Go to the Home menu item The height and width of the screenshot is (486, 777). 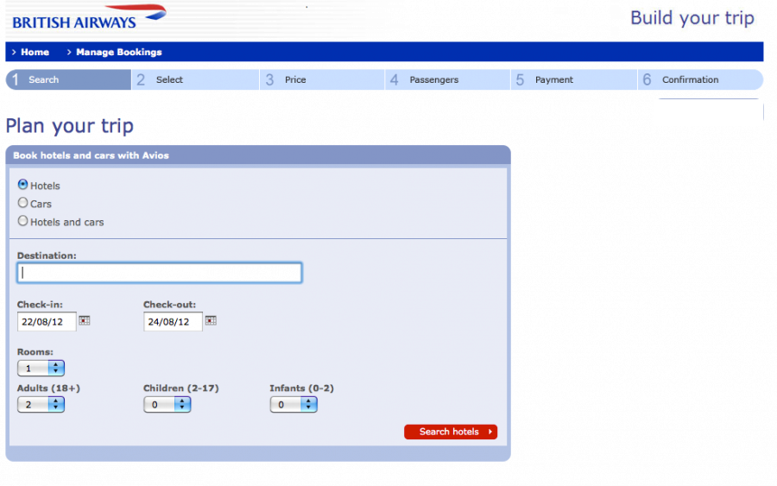[35, 52]
